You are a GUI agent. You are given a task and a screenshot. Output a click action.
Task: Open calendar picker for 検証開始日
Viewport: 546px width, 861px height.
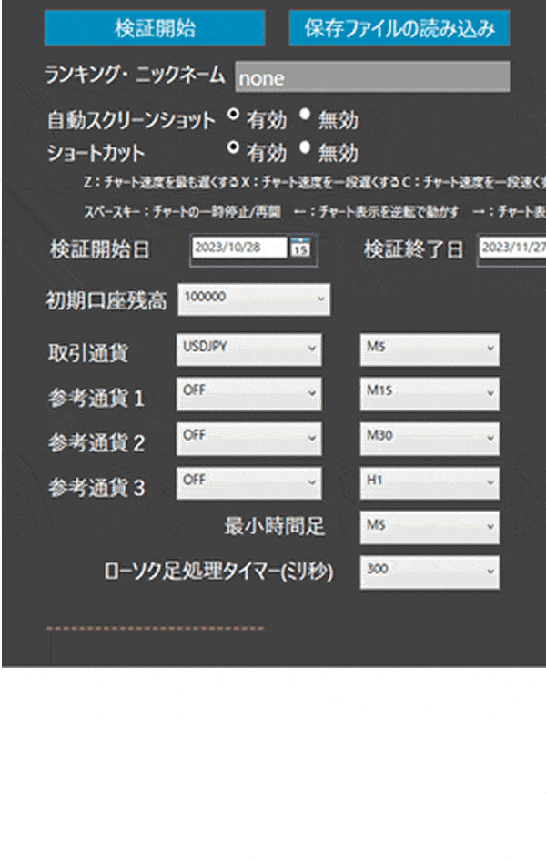click(300, 248)
